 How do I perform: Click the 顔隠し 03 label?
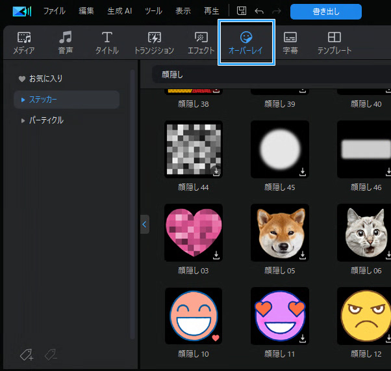[194, 271]
